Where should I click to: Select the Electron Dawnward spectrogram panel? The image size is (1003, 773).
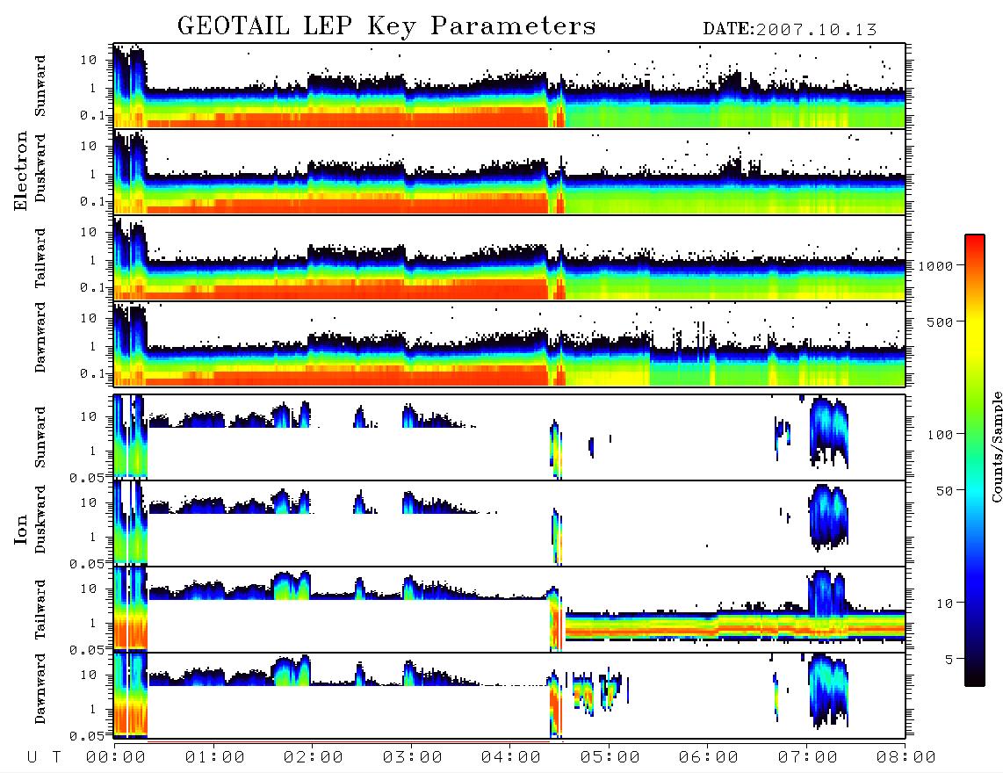pyautogui.click(x=509, y=343)
